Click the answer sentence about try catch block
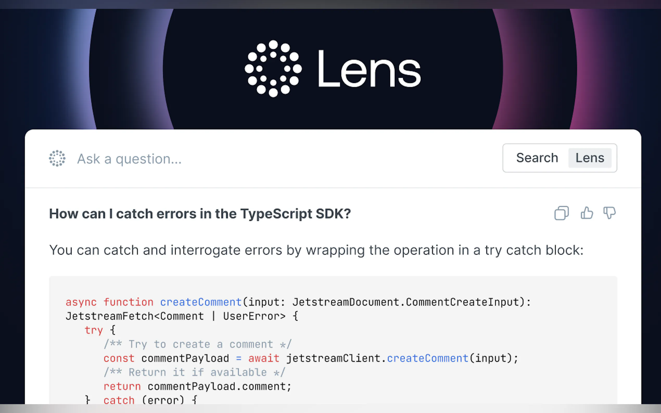Image resolution: width=661 pixels, height=413 pixels. 316,250
